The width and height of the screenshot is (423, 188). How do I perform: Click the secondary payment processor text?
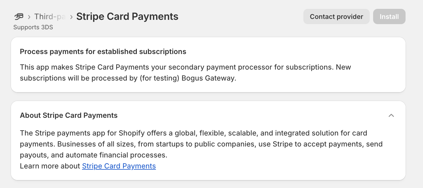tap(221, 67)
